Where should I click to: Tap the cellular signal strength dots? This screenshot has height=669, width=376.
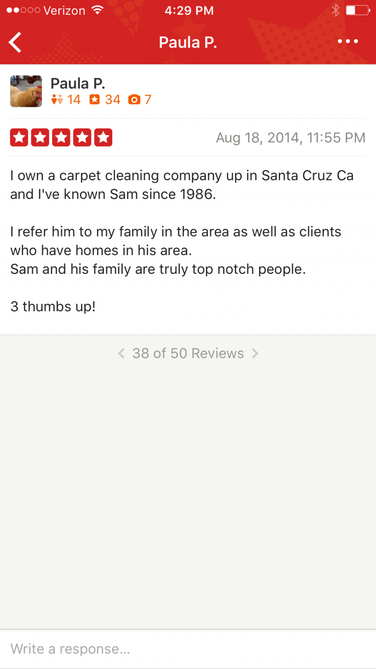tap(23, 10)
